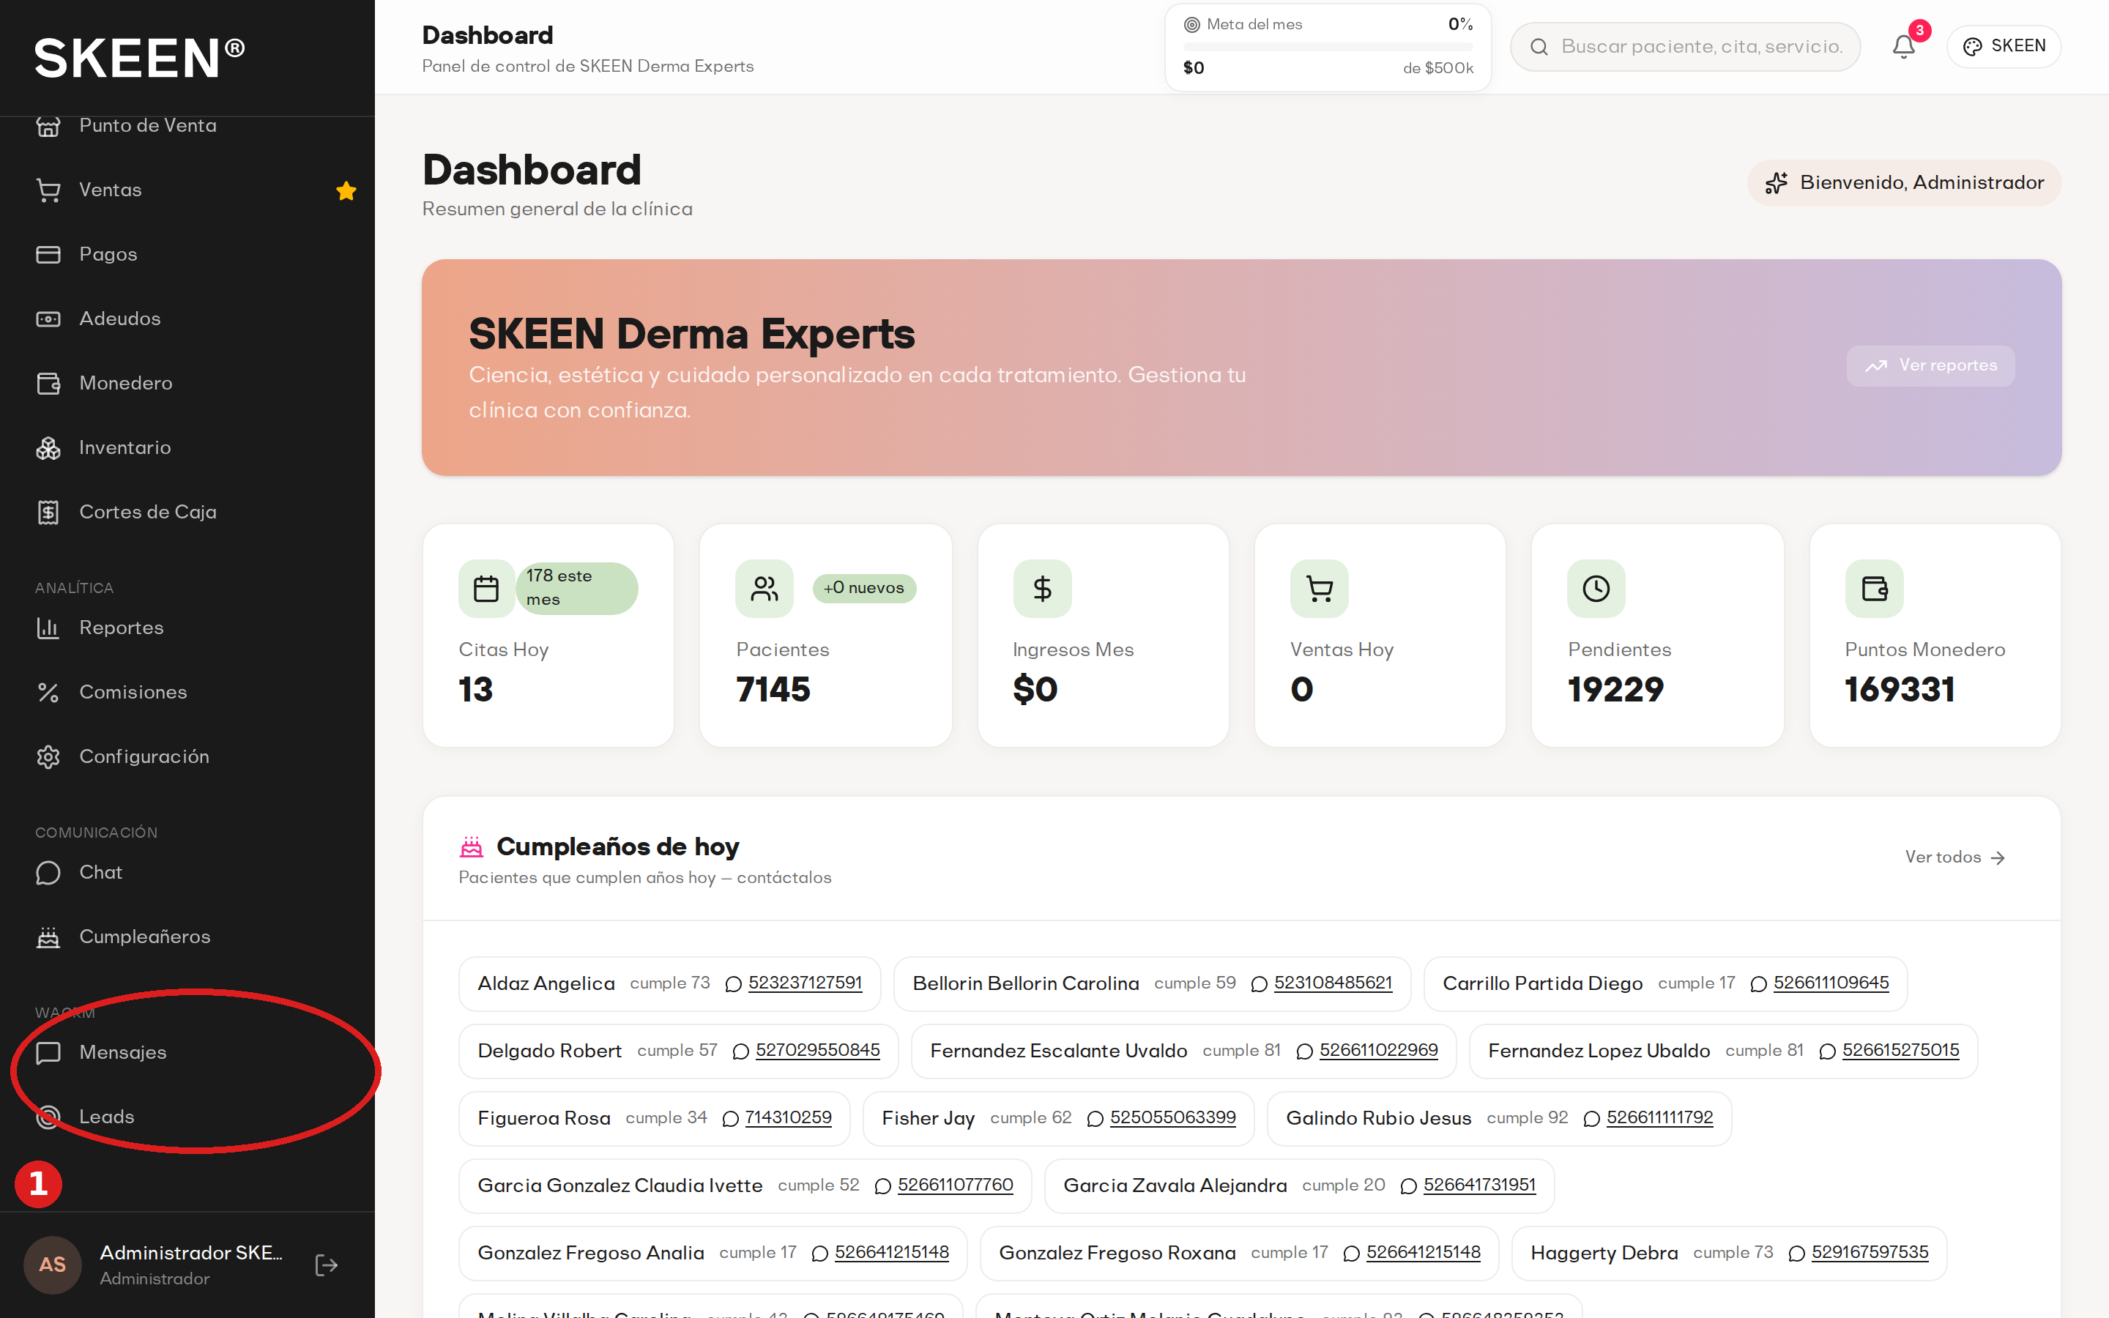This screenshot has width=2109, height=1318.
Task: Click the Puntos Monedero wallet icon
Action: 1874,589
